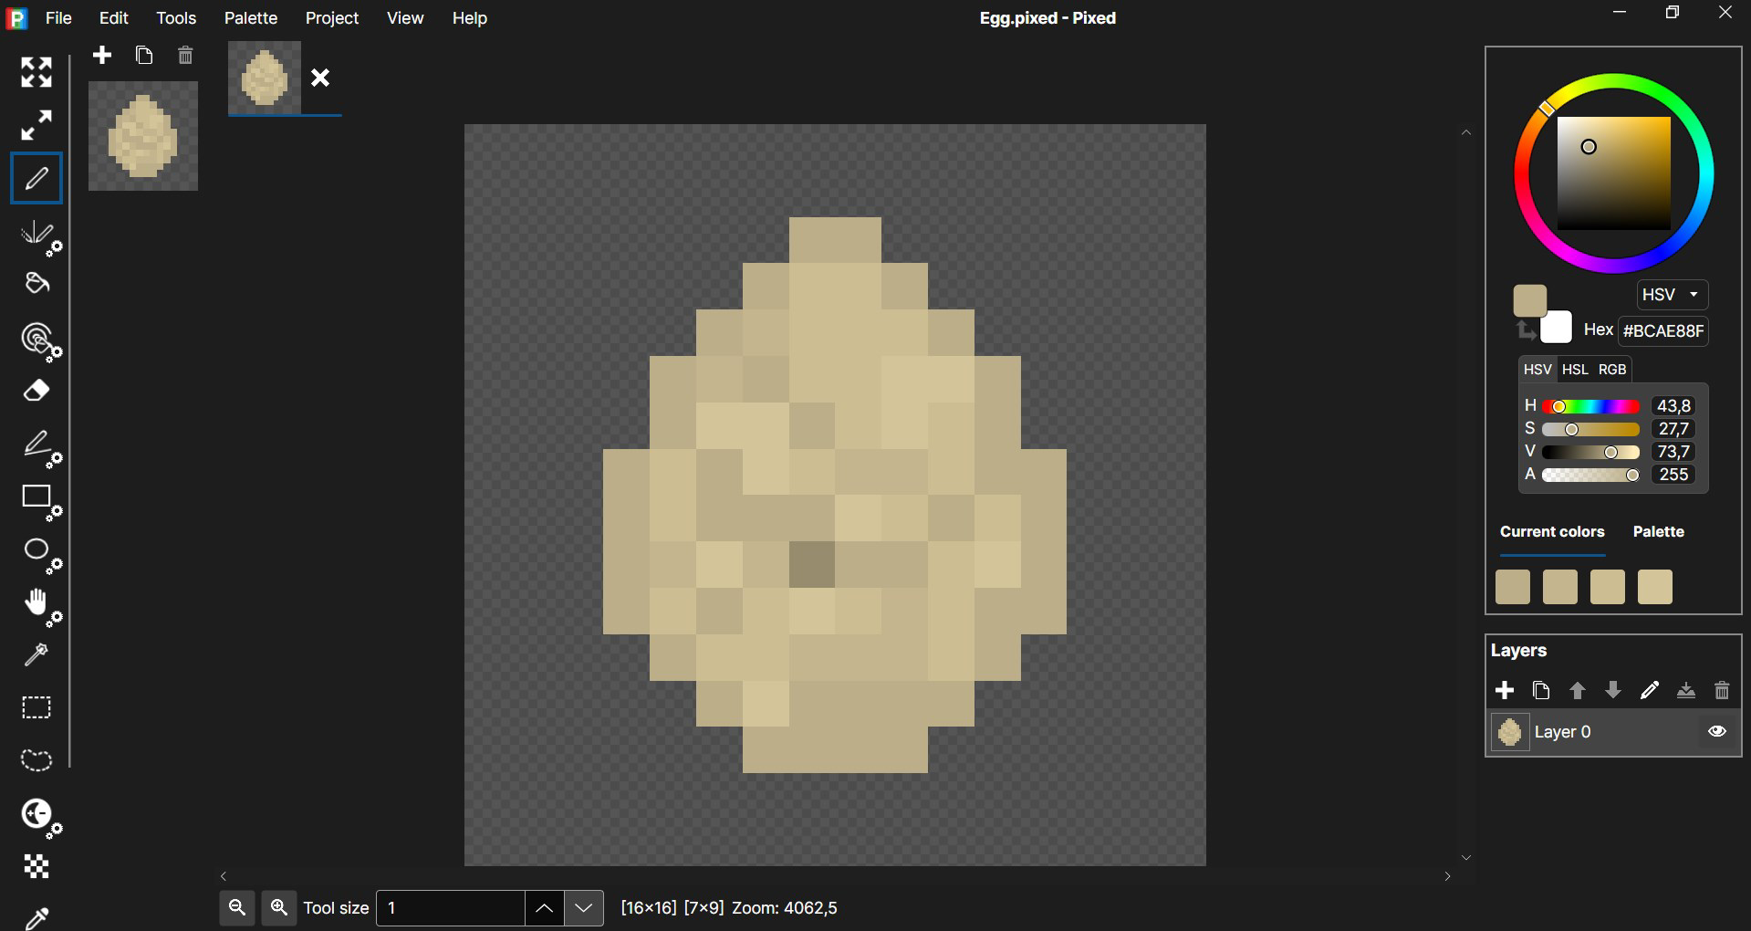Click the Alpha value field 255

(1674, 475)
